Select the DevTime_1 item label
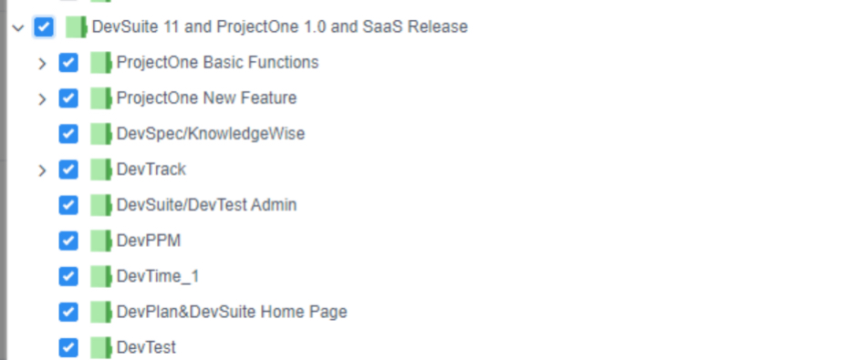Image resolution: width=854 pixels, height=360 pixels. pos(158,276)
